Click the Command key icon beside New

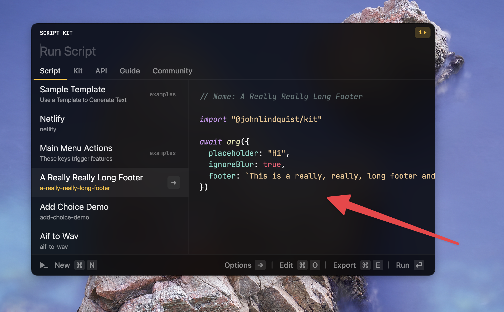tap(79, 265)
